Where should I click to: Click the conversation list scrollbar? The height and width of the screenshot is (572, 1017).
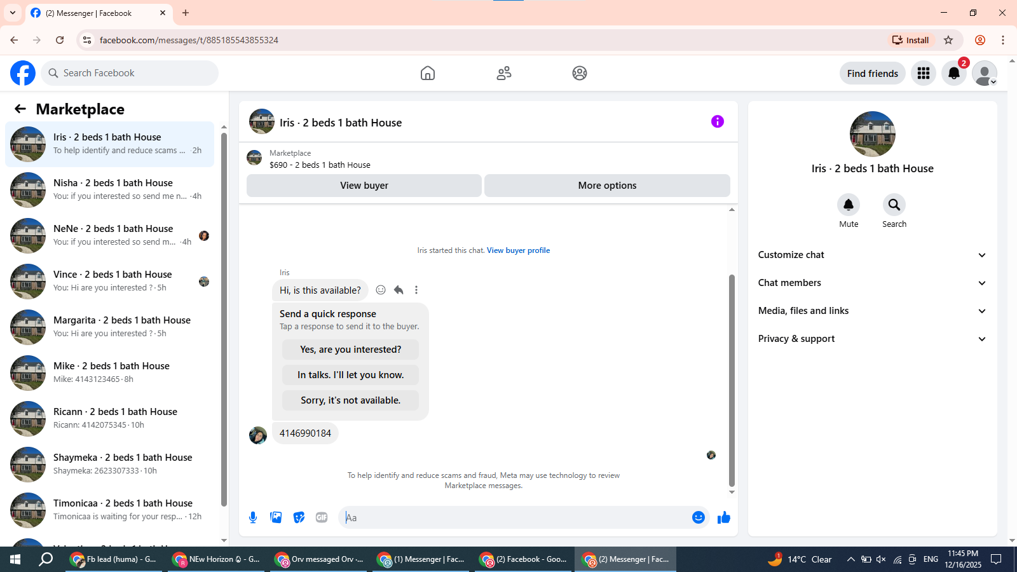[224, 319]
